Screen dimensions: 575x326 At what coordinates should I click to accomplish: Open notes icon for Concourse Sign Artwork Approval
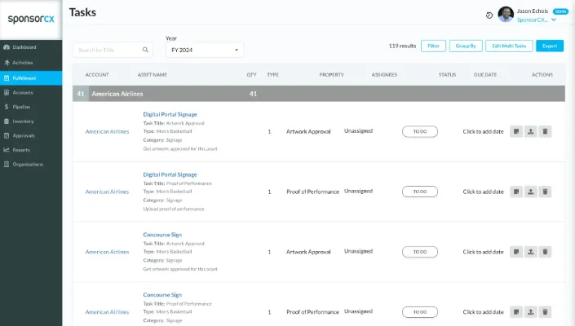point(516,252)
